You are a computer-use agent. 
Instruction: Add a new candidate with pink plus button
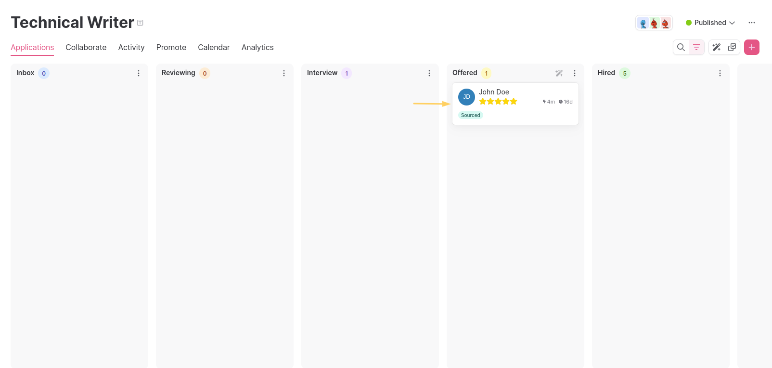(752, 47)
